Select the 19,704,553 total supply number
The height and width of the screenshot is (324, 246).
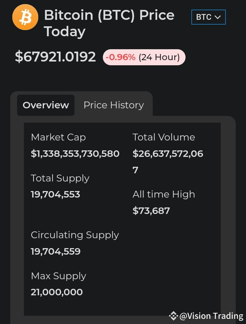pyautogui.click(x=55, y=194)
